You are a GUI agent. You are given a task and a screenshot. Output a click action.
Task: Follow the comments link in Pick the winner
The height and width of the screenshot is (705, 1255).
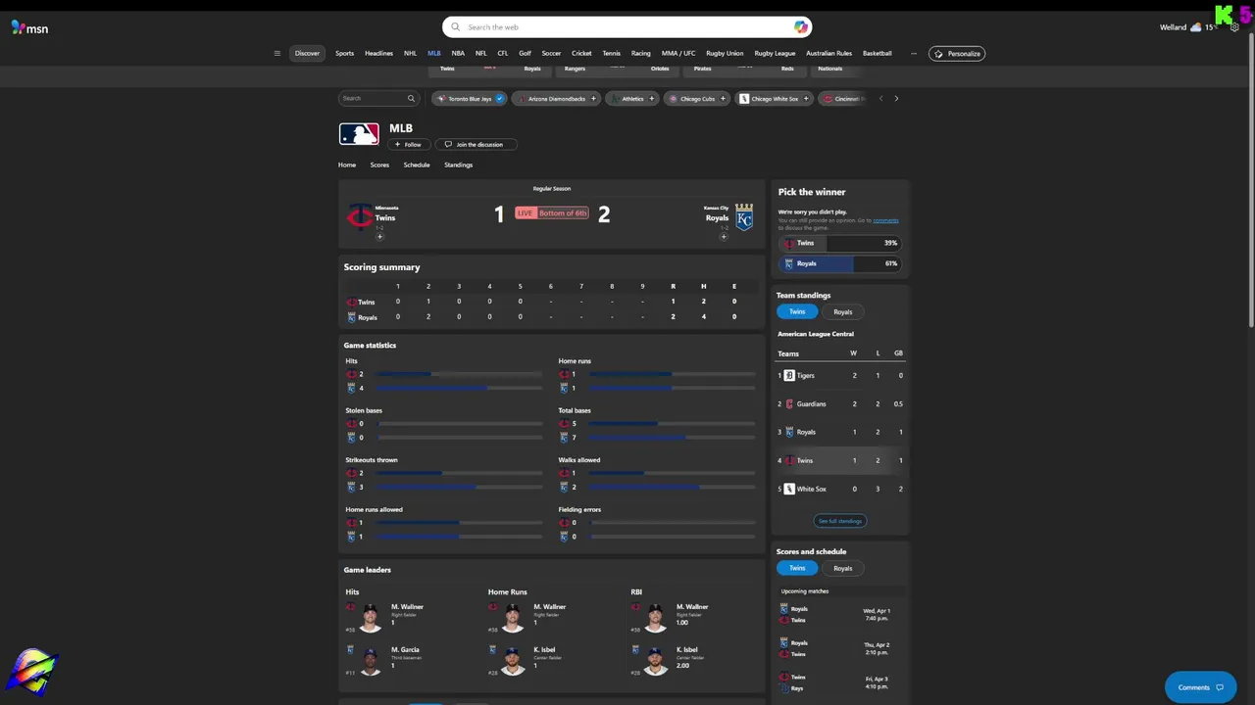[x=885, y=220]
